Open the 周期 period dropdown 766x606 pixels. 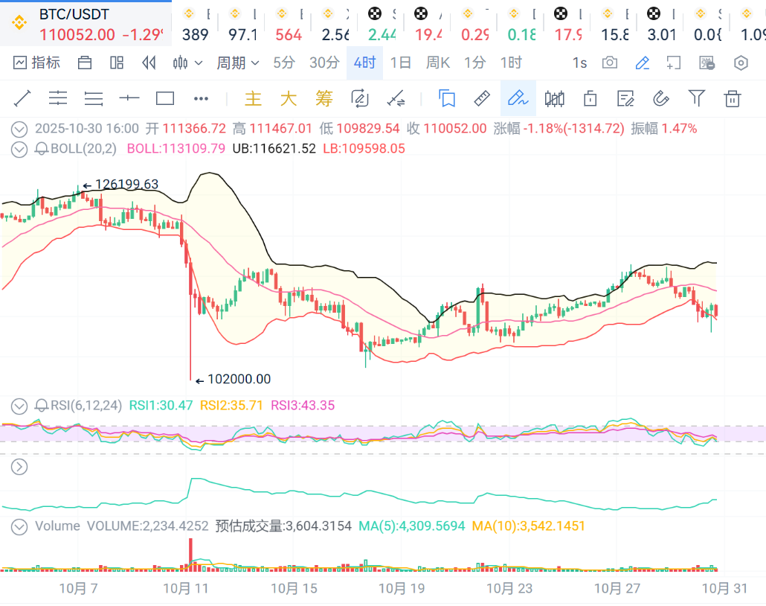tap(237, 63)
